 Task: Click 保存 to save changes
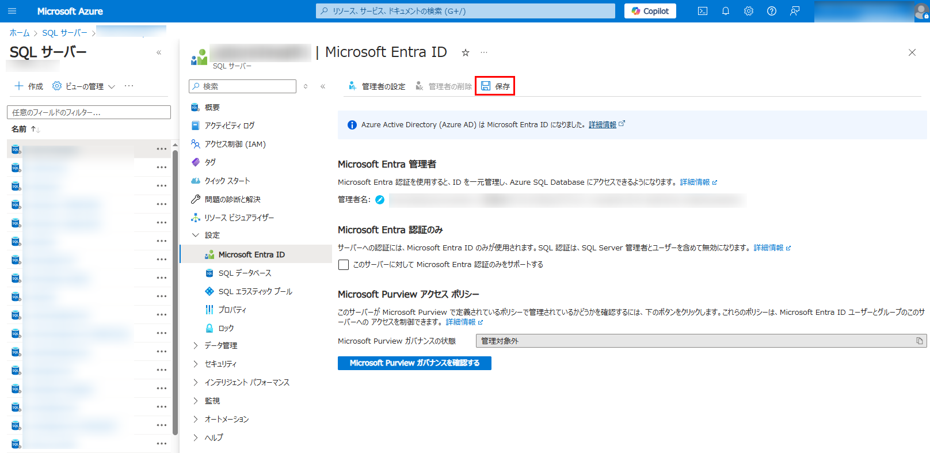tap(495, 86)
